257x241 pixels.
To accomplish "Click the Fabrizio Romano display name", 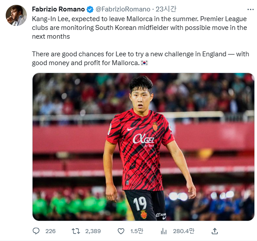I will coord(58,9).
